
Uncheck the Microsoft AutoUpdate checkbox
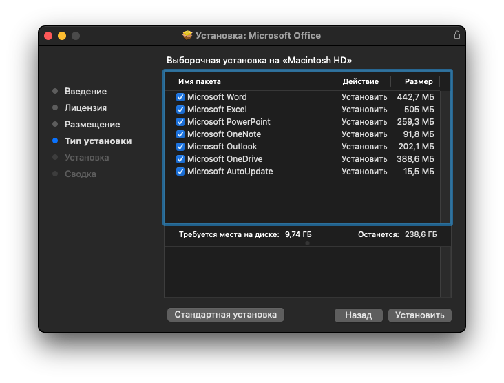pyautogui.click(x=180, y=172)
